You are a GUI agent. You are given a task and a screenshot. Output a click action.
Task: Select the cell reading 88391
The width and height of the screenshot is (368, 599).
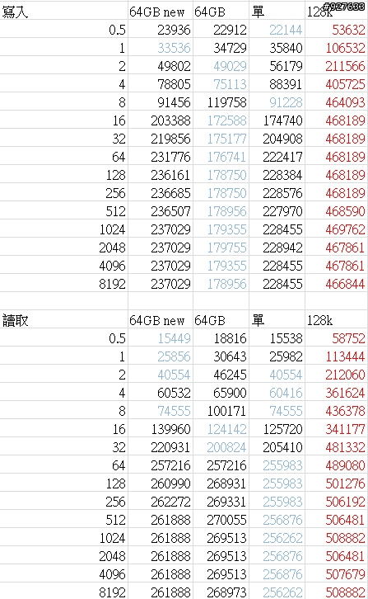point(277,84)
